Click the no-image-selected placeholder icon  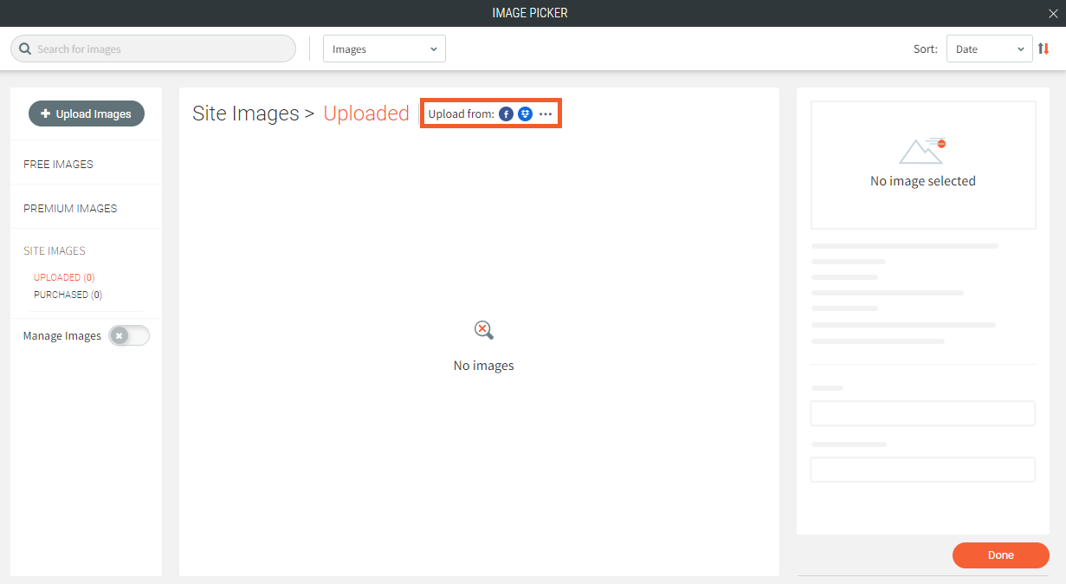tap(922, 149)
